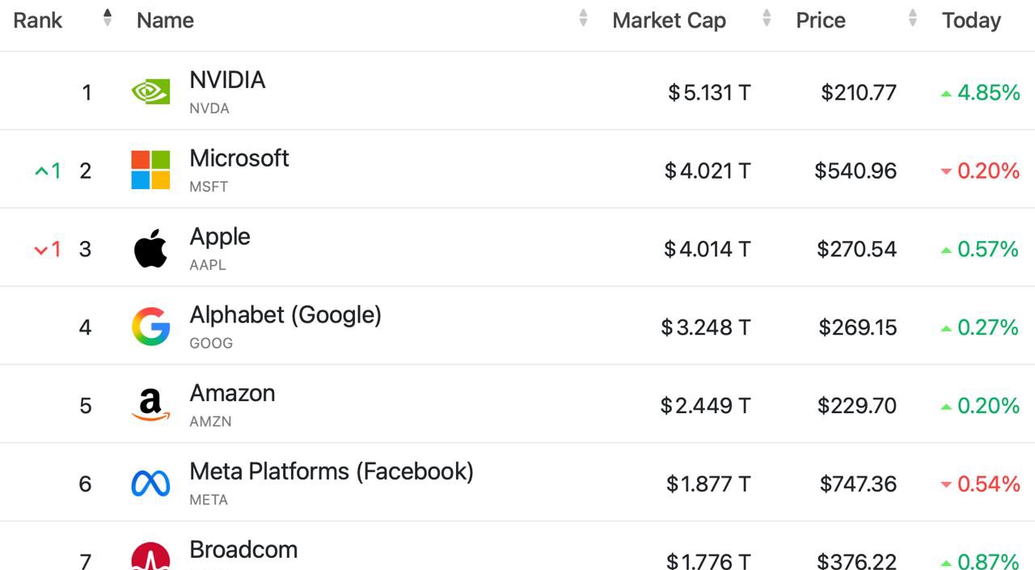Screen dimensions: 1035x570
Task: Click Microsoft's $540.96 price value
Action: pyautogui.click(x=855, y=171)
